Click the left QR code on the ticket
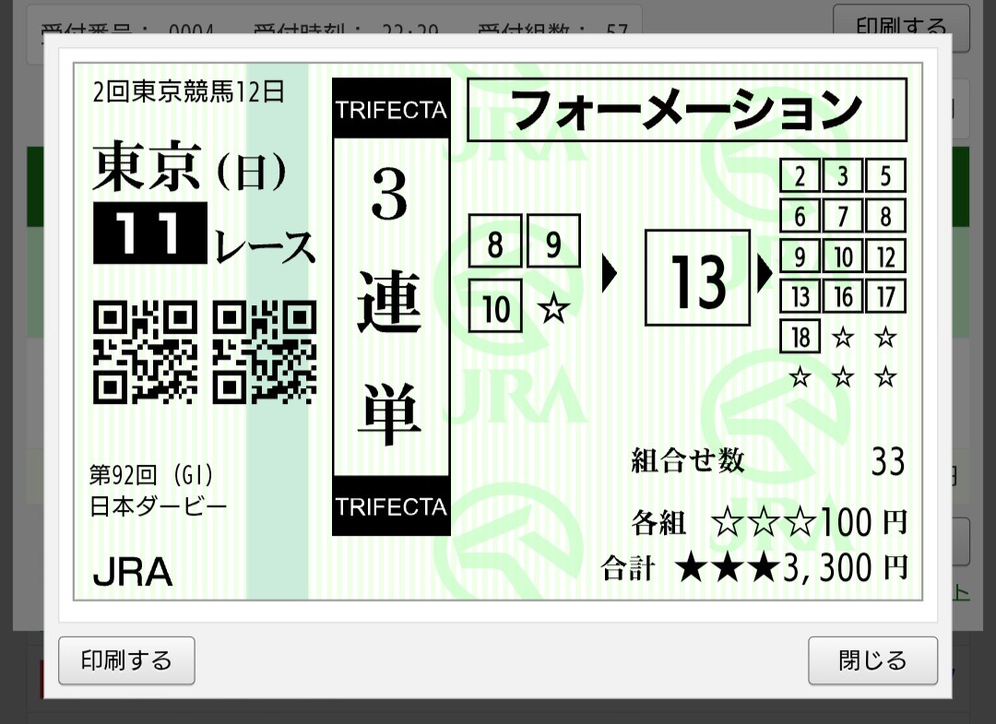996x724 pixels. click(x=146, y=352)
